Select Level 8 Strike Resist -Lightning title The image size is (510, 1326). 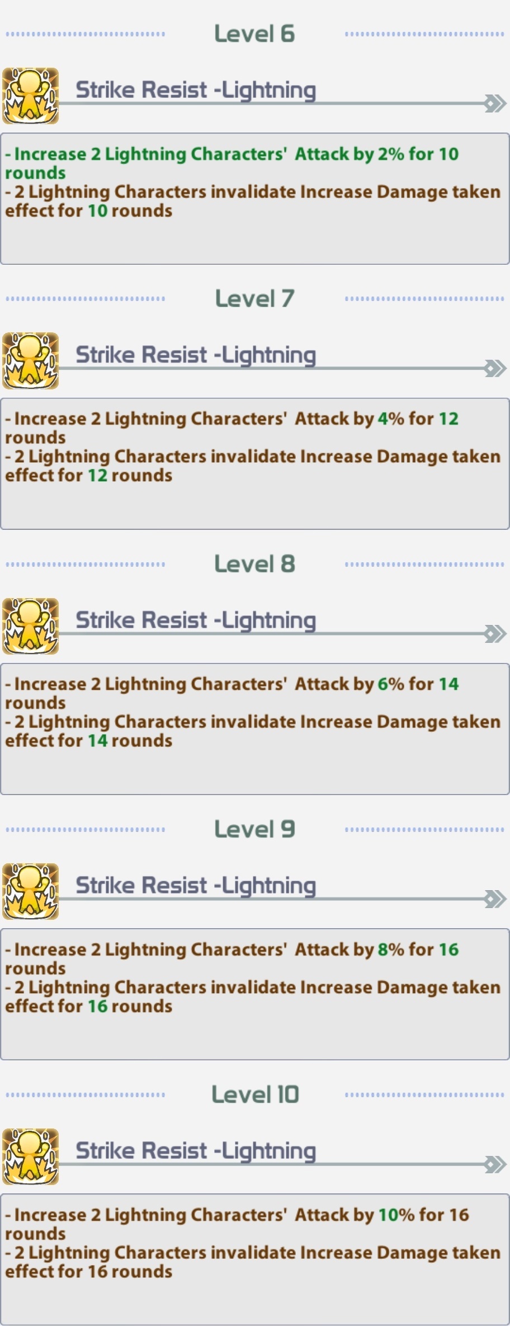tap(196, 620)
